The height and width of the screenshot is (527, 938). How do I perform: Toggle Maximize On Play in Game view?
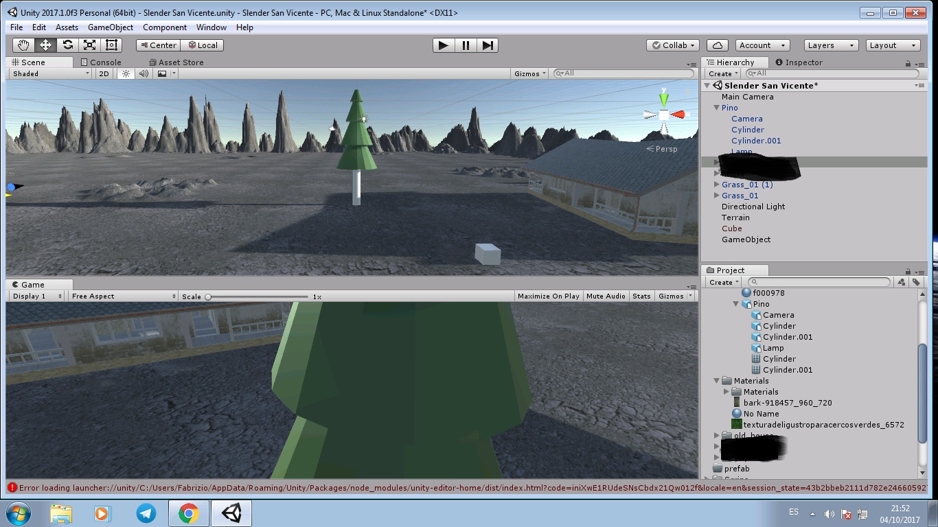[x=549, y=296]
